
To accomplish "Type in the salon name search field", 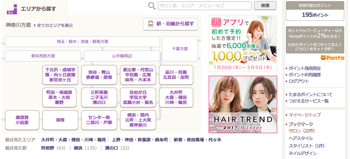I will tap(205, 6).
